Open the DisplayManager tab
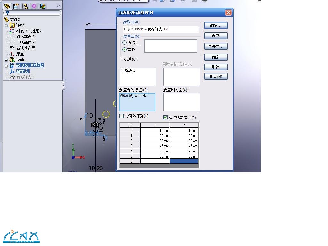Viewport: 328px width, 246px height. tap(43, 6)
